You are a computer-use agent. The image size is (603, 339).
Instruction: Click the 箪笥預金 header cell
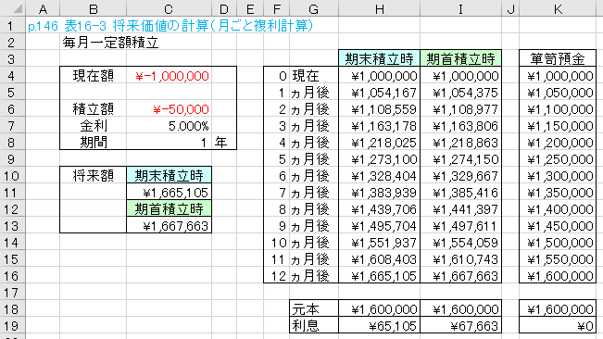558,58
